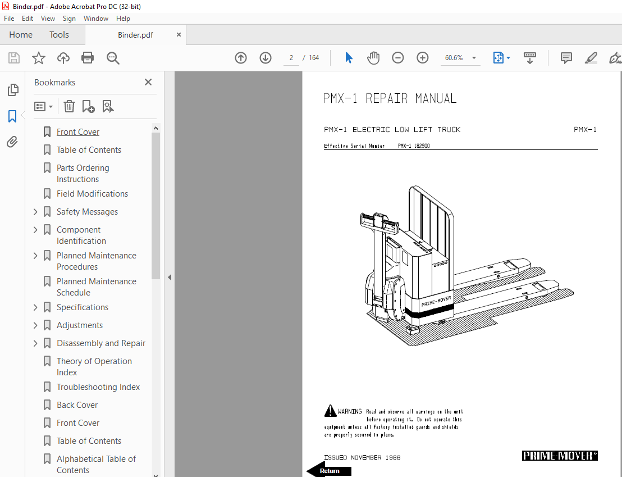Click the bookmarks scroll up arrow
622x477 pixels.
[155, 128]
